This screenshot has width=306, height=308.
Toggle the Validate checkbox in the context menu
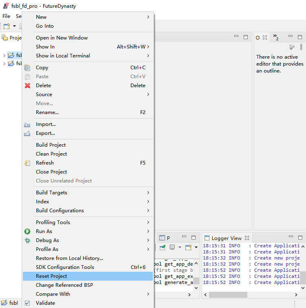pos(27,303)
